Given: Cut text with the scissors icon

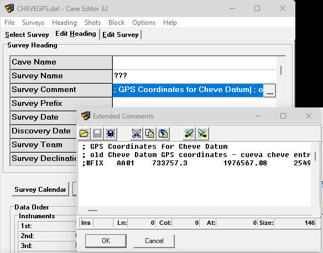Looking at the screenshot, I should point(137,133).
